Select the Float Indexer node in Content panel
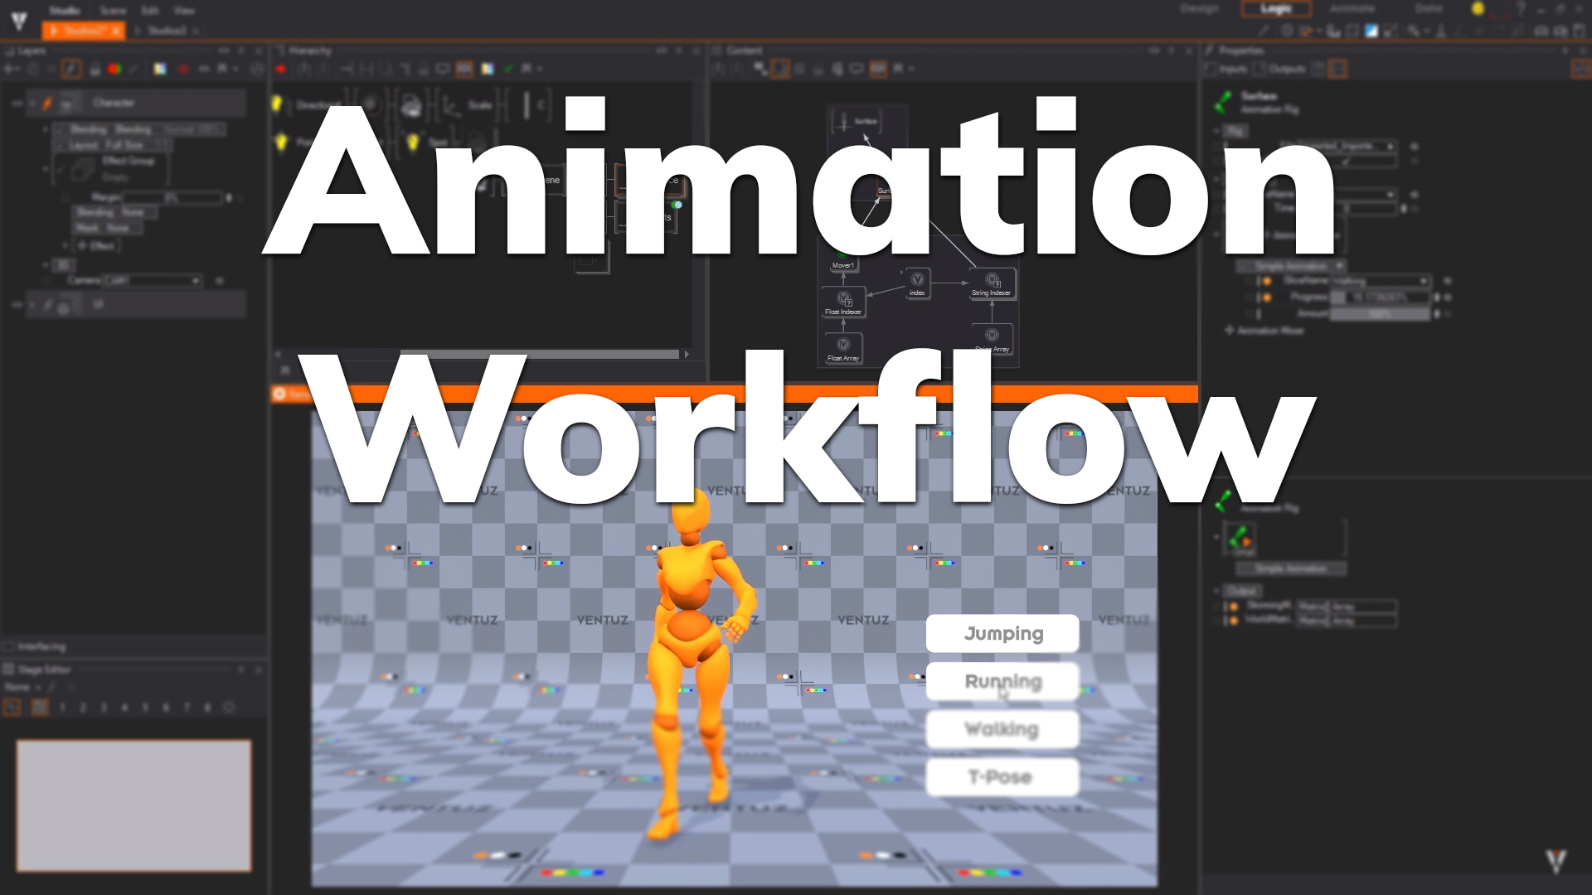 tap(843, 302)
